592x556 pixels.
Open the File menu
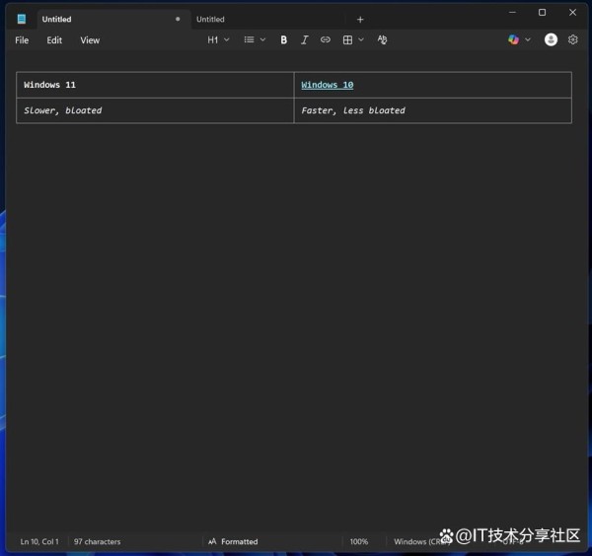coord(22,40)
